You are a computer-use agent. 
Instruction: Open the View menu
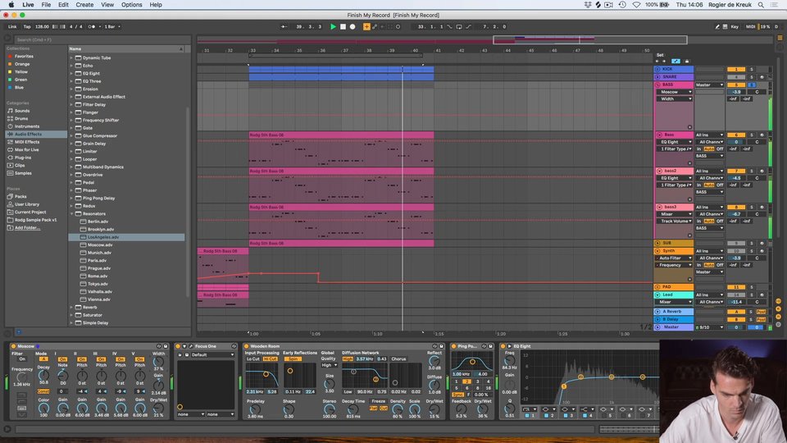coord(107,5)
